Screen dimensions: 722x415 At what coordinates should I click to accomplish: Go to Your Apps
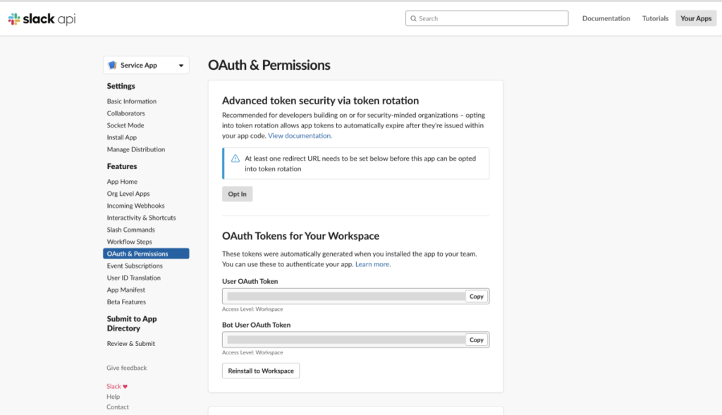click(x=695, y=18)
